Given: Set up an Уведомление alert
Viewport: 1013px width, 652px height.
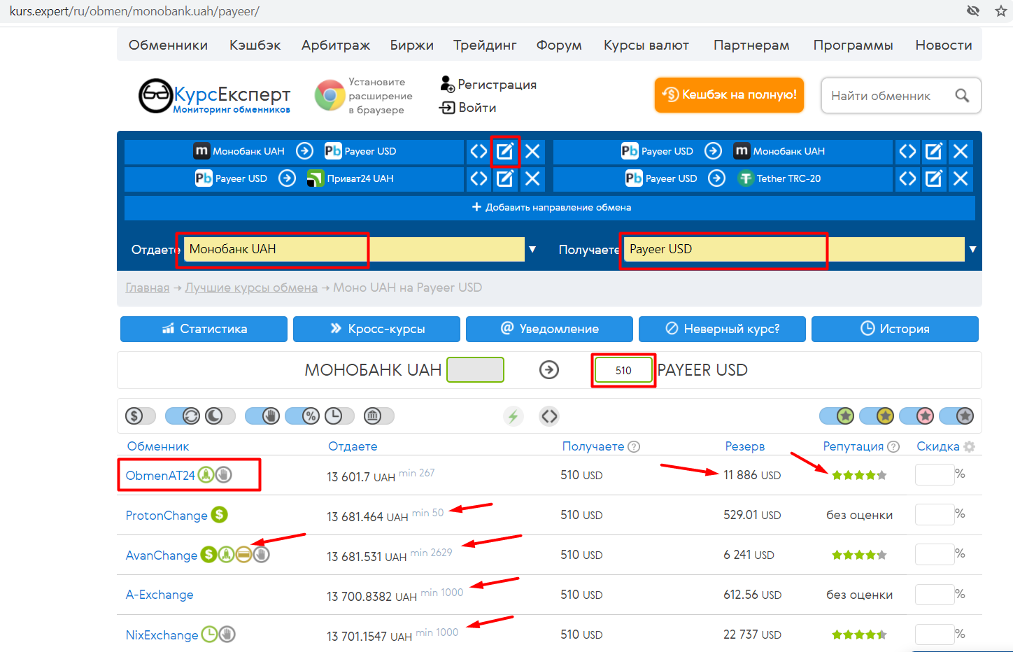Looking at the screenshot, I should pos(549,329).
